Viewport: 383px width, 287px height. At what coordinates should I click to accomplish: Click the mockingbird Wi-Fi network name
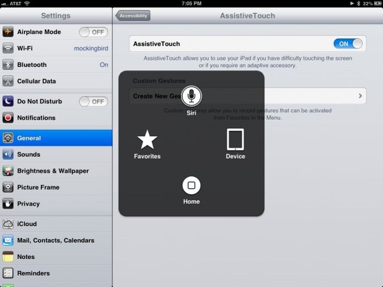tap(91, 48)
